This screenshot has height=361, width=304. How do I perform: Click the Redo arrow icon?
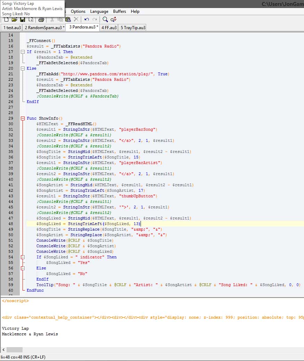[x=95, y=19]
